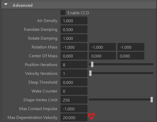This screenshot has width=157, height=122.
Task: Click the Position Iterations slider handle
Action: pos(92,65)
